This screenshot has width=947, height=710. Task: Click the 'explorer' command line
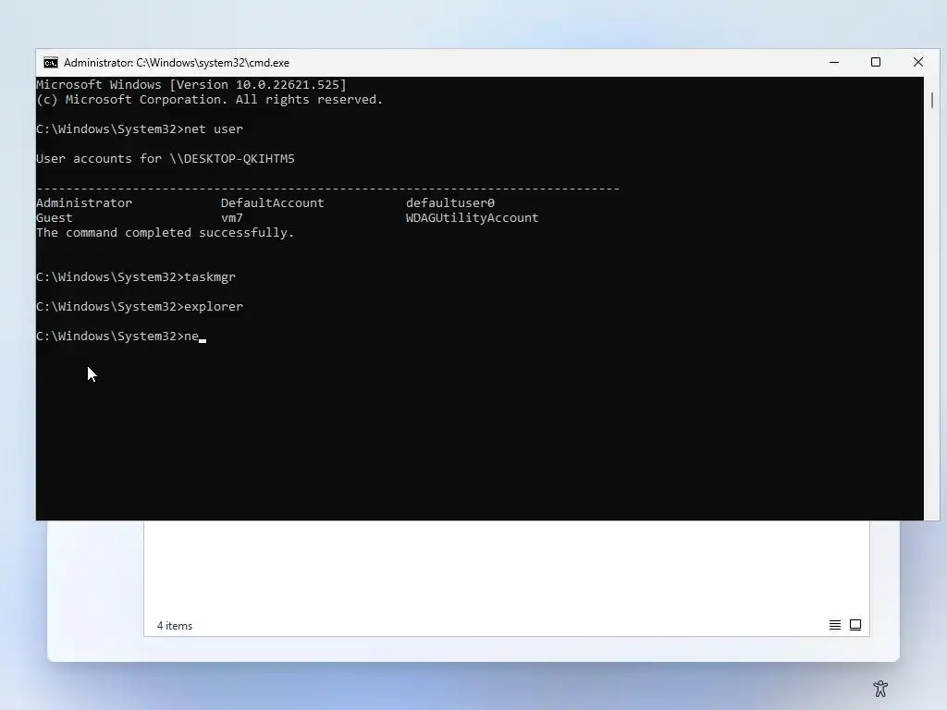click(x=140, y=307)
